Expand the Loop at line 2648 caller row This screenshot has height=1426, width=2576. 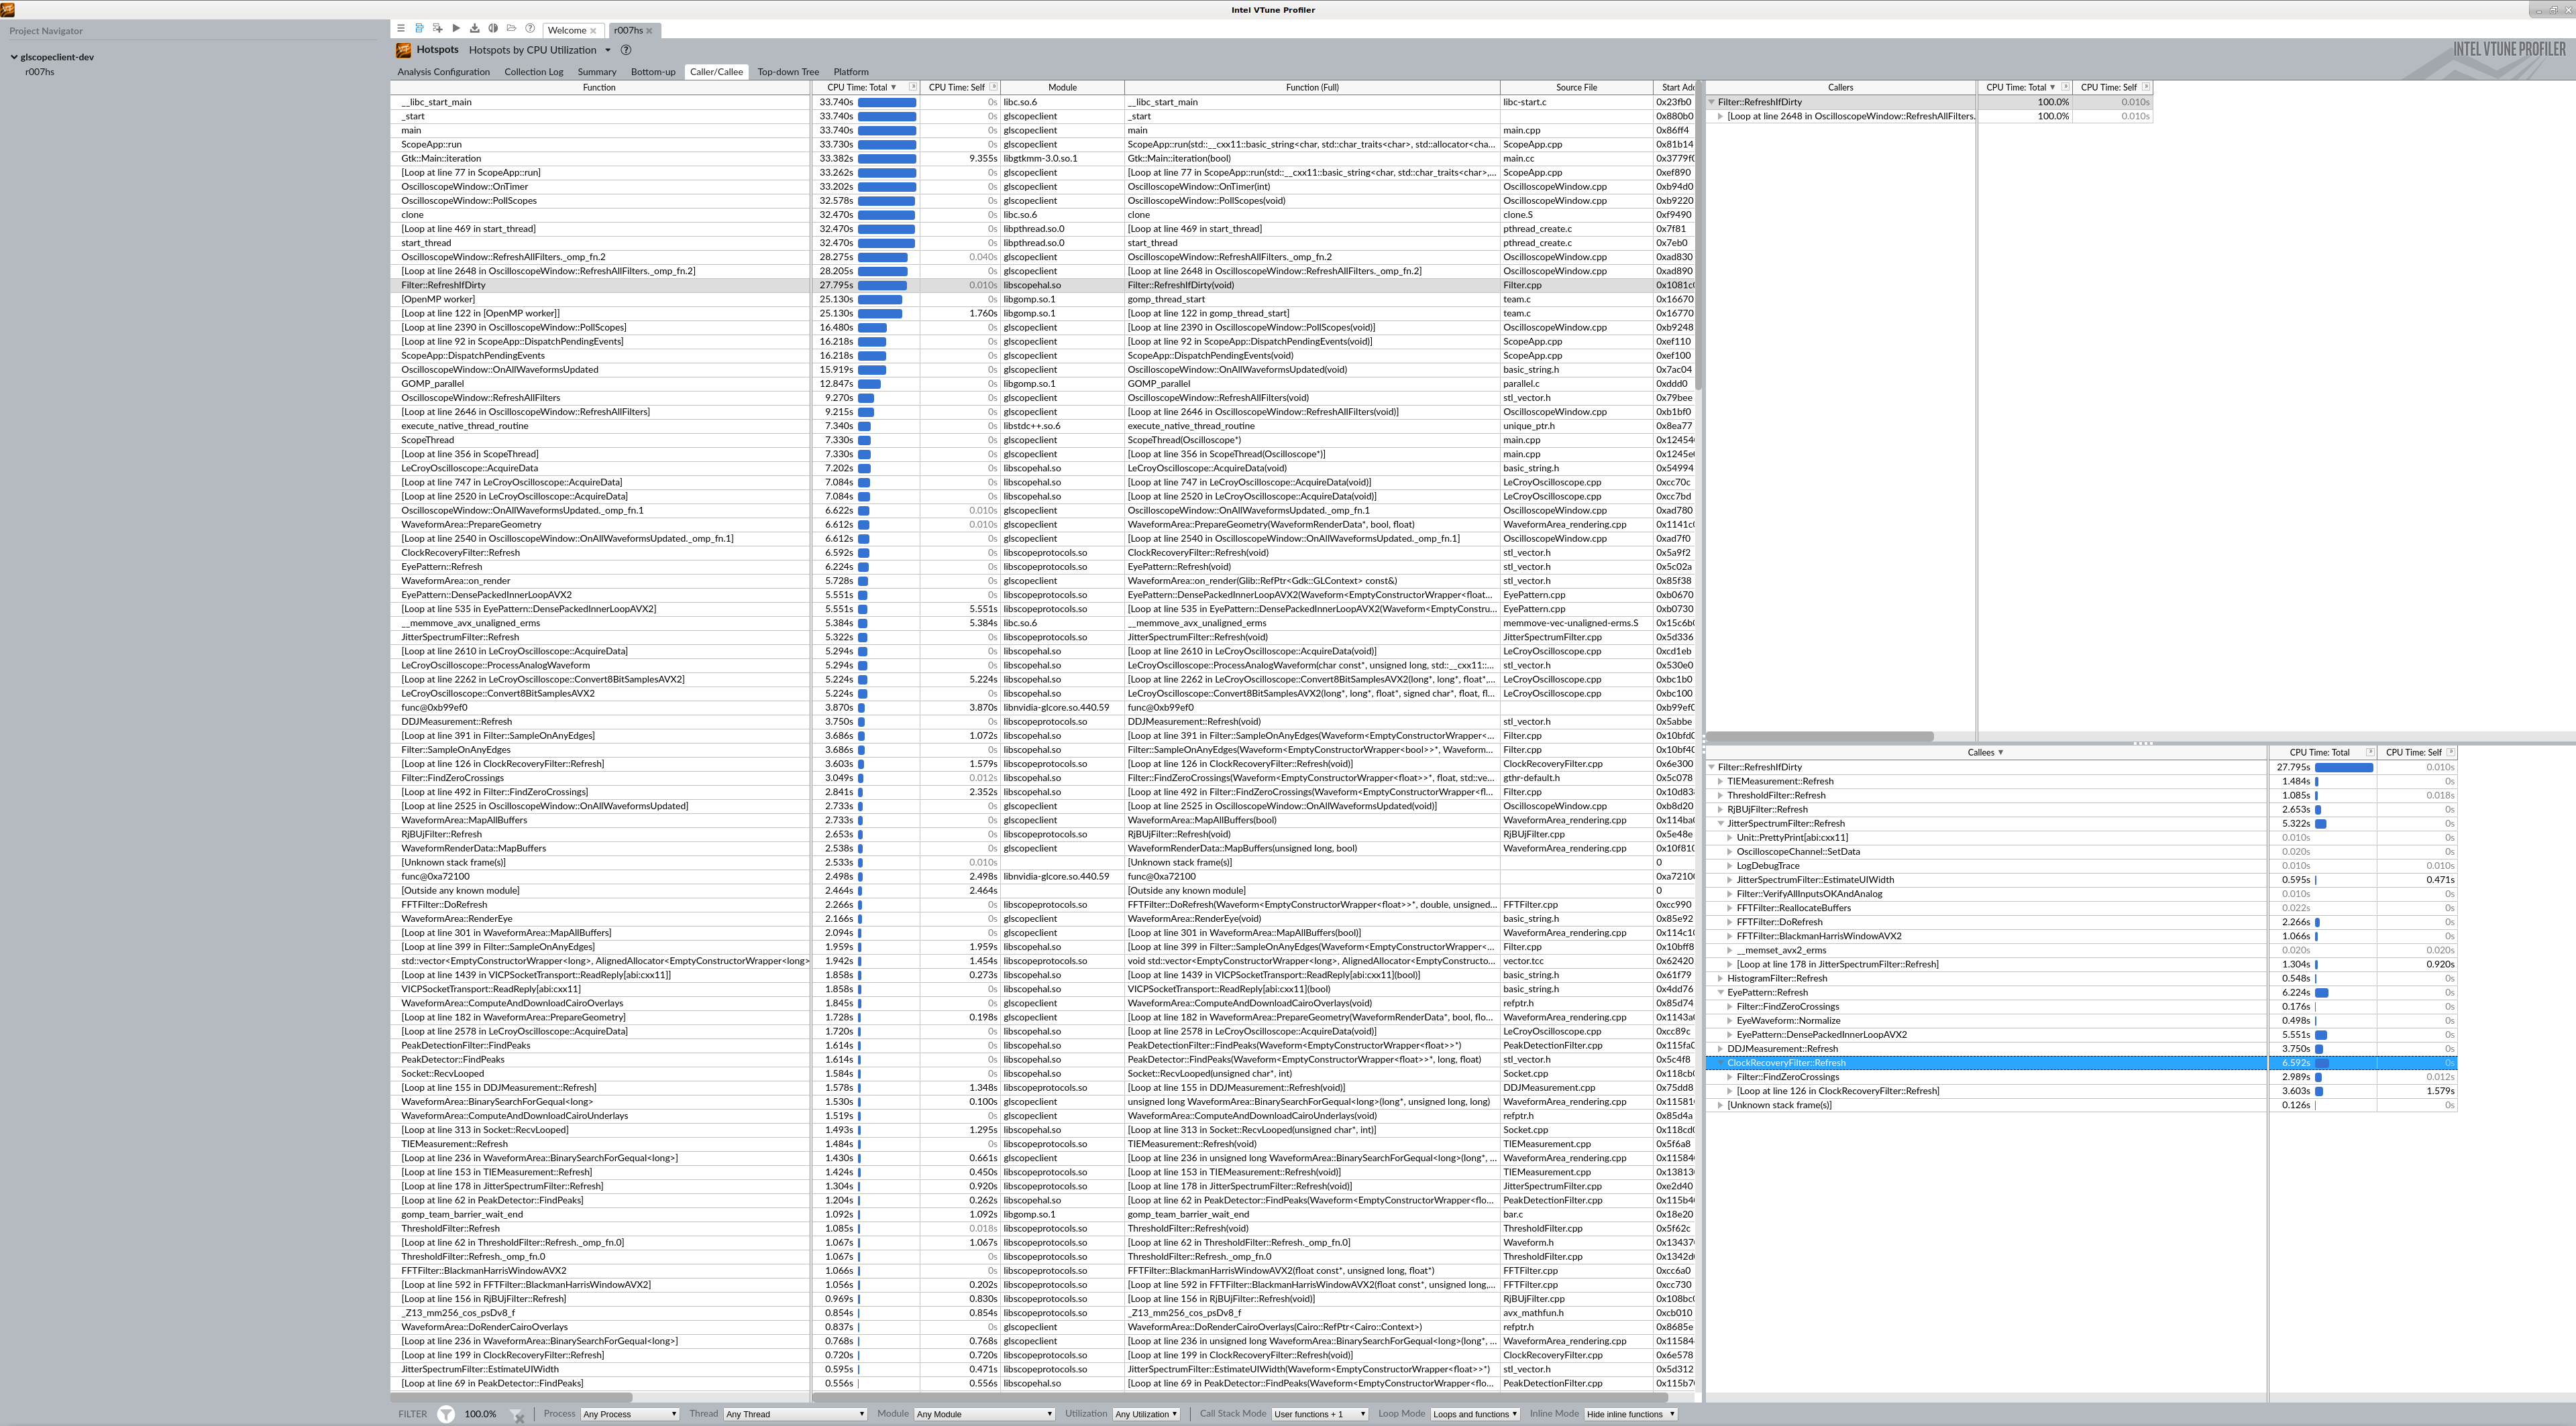(1721, 116)
